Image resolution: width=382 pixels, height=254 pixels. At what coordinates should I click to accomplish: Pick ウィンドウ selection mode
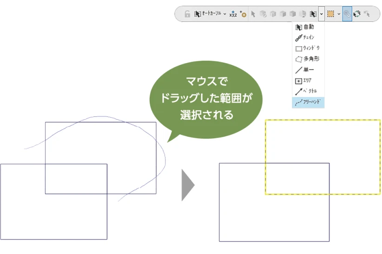(308, 48)
